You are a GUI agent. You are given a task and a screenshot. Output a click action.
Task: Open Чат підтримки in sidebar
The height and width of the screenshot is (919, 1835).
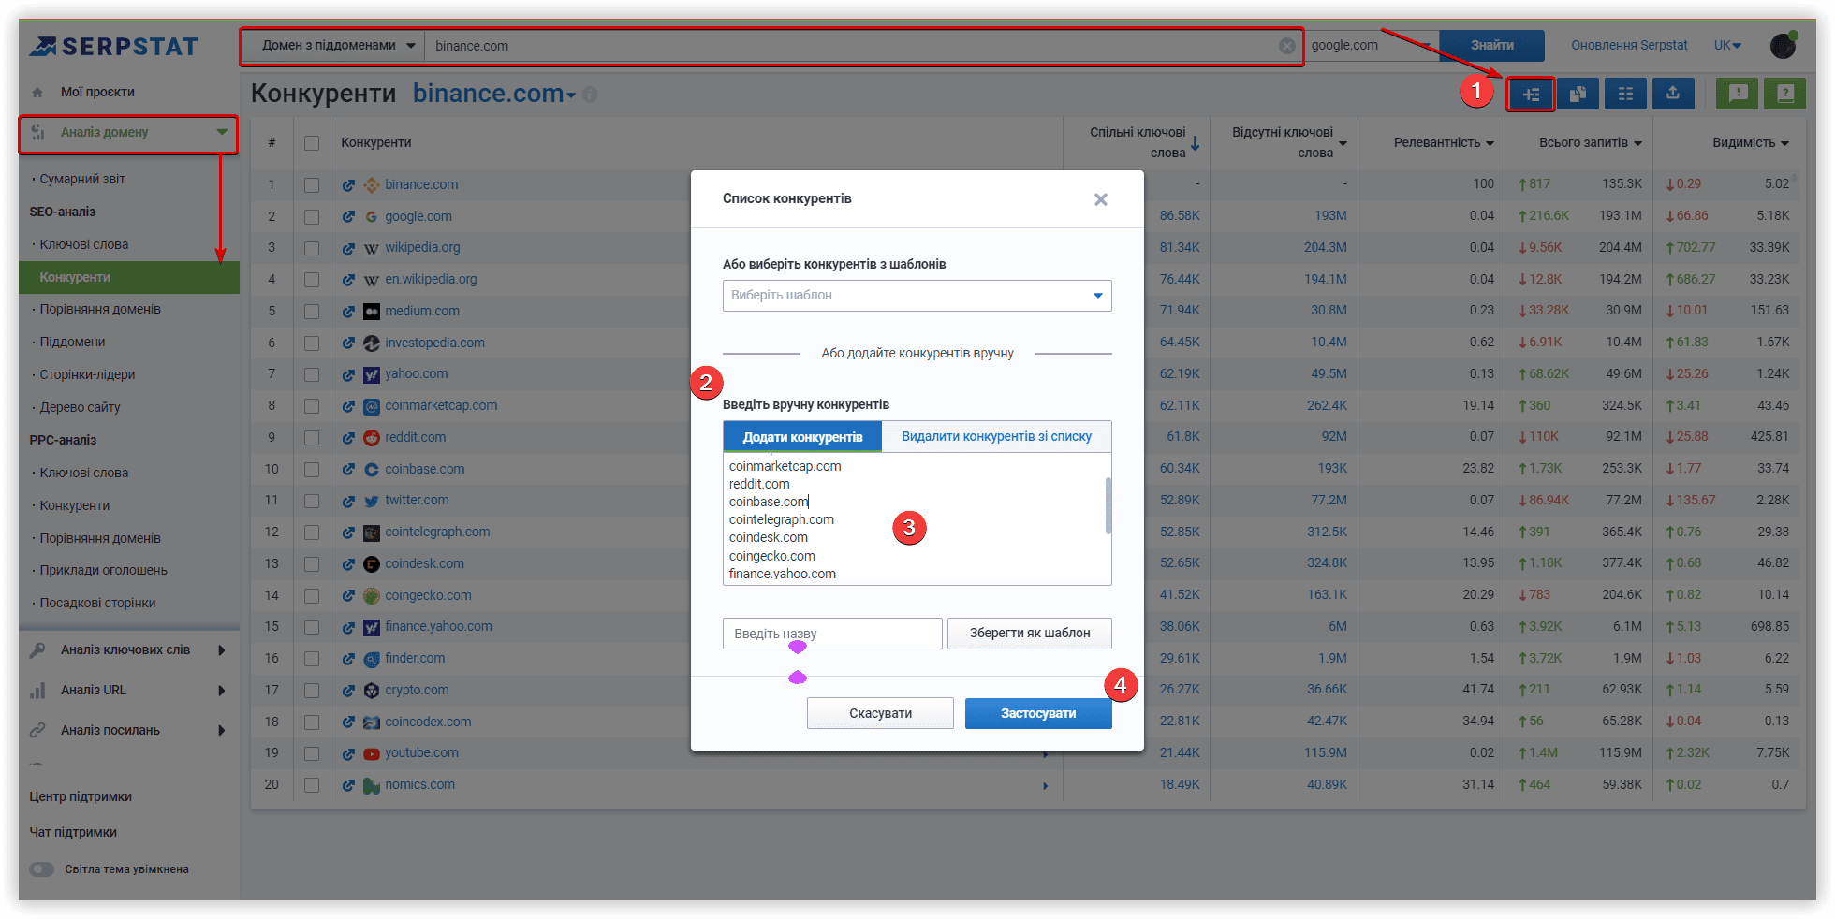click(x=73, y=833)
